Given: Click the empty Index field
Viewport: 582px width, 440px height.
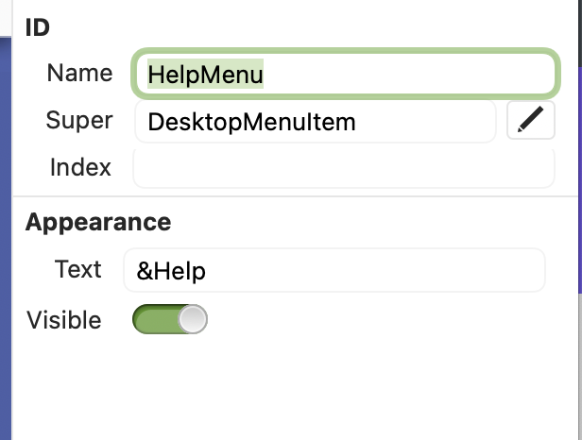Looking at the screenshot, I should pos(343,168).
